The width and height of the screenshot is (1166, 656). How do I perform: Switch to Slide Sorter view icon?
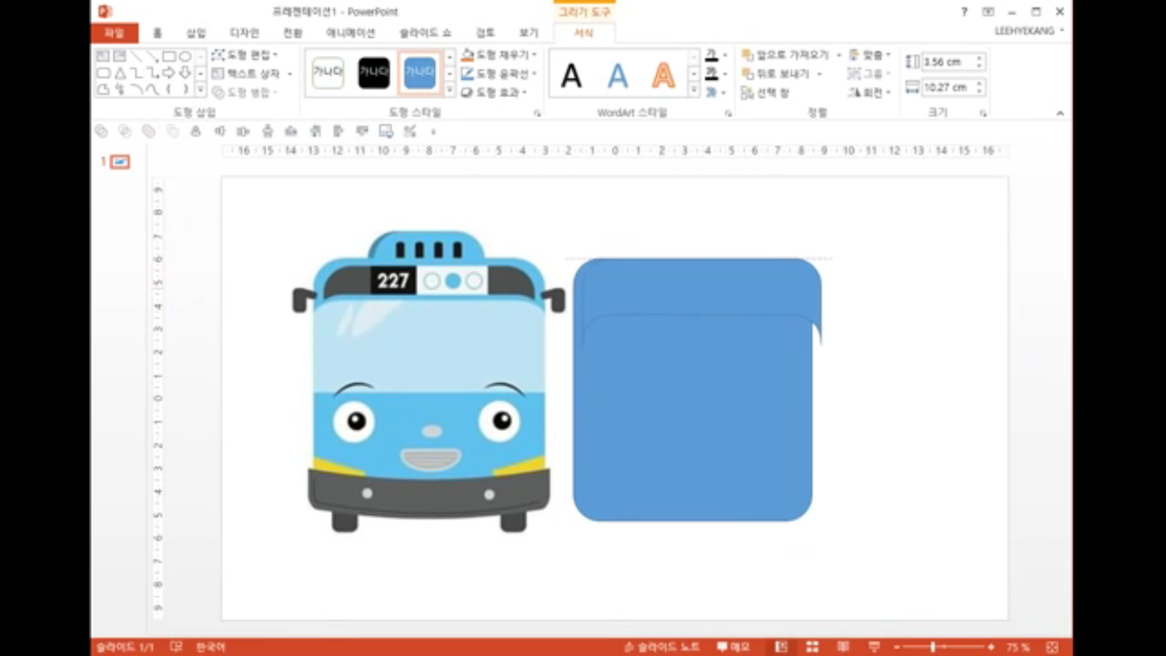pyautogui.click(x=813, y=647)
